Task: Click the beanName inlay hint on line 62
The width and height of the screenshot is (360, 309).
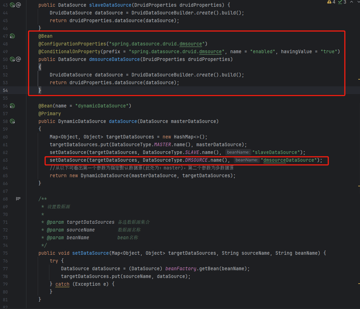Action: coord(238,152)
